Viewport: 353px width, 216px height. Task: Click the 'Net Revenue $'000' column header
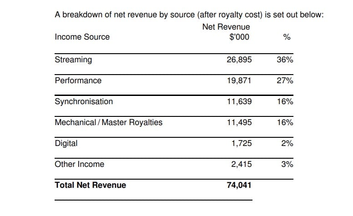point(226,32)
